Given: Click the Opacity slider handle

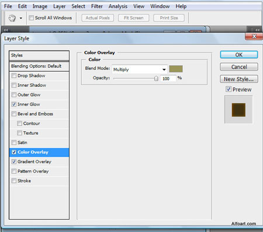Looking at the screenshot, I should [156, 78].
